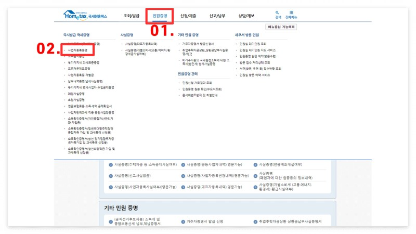Open the 조회/발급 menu
Viewport: 416px width, 234px height.
[x=132, y=16]
